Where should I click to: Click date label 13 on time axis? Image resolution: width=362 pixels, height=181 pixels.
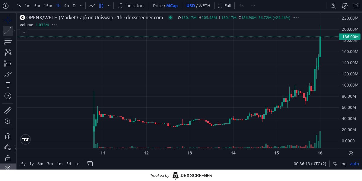(x=190, y=153)
